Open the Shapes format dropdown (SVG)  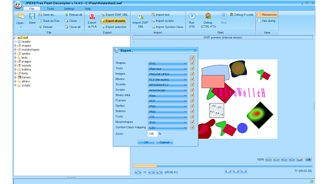tap(167, 64)
